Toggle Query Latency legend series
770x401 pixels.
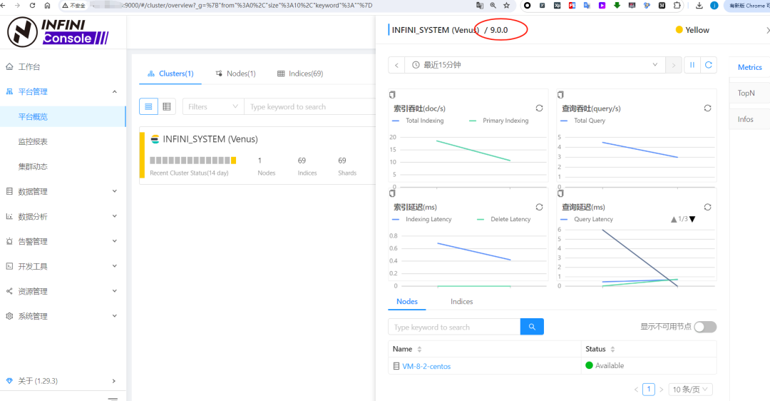coord(587,219)
